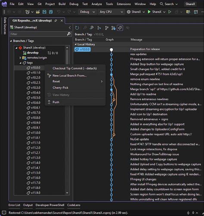Toggle Show First Parent Only graph icon
The width and height of the screenshot is (204, 216).
[x=99, y=28]
